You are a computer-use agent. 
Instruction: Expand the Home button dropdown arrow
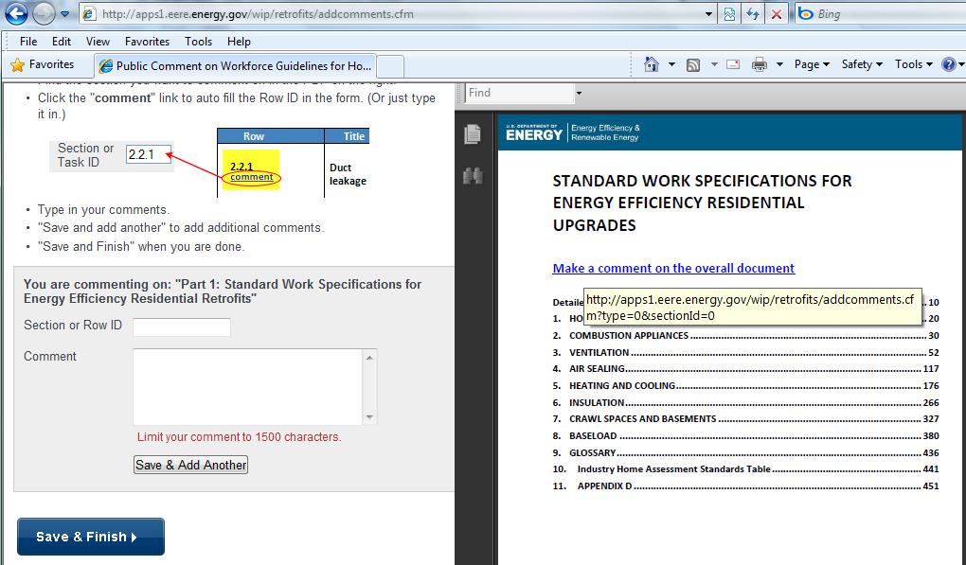coord(671,64)
